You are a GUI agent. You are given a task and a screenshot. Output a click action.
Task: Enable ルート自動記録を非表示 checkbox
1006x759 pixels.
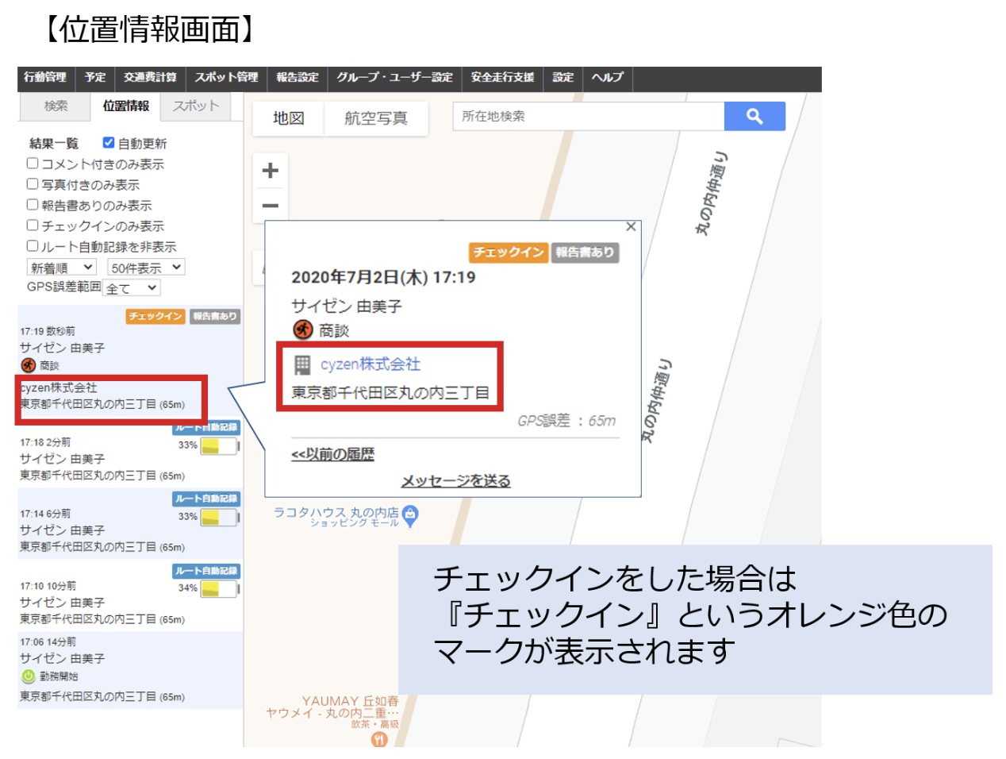tap(33, 245)
